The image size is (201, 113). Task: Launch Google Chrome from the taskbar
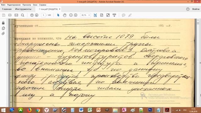coord(38,110)
